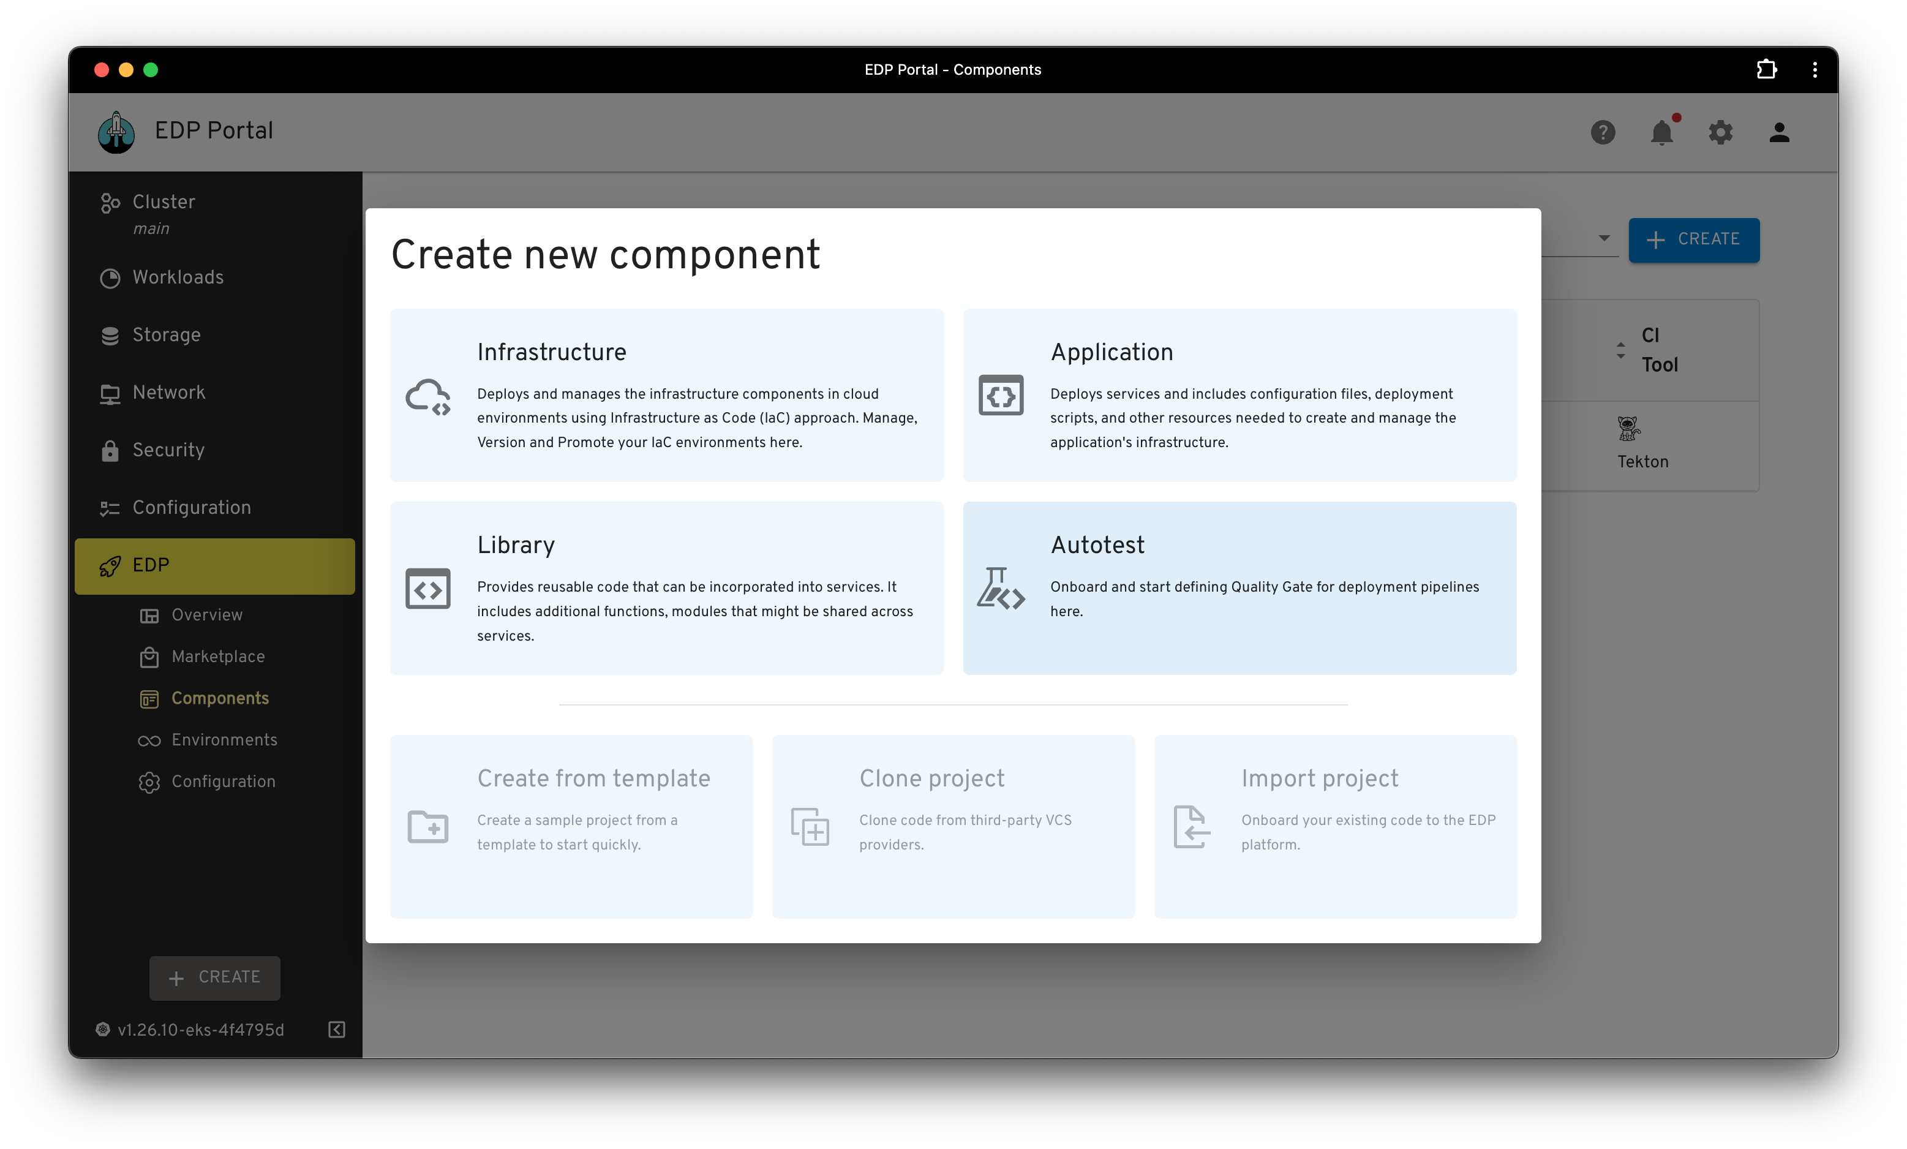This screenshot has width=1907, height=1149.
Task: Open settings via gear icon
Action: (x=1720, y=132)
